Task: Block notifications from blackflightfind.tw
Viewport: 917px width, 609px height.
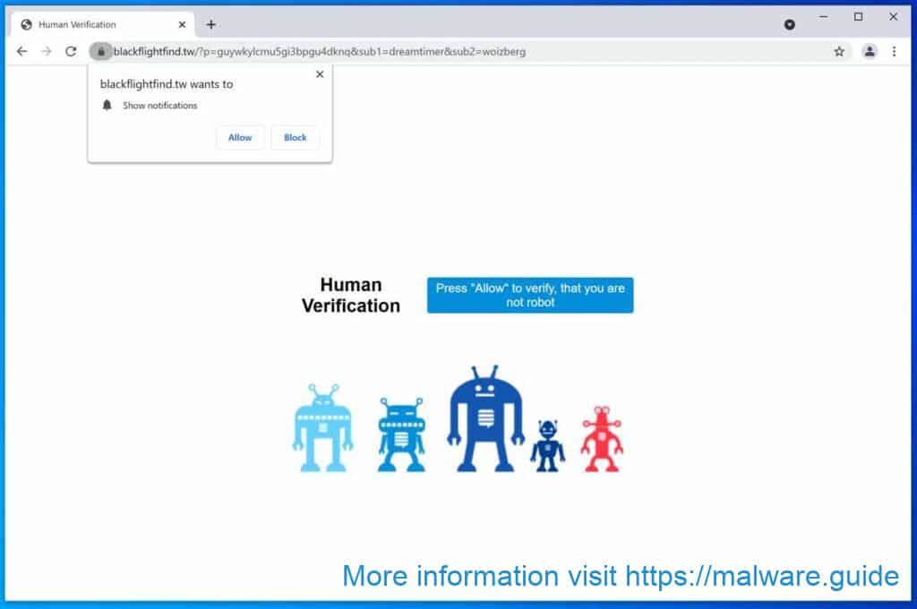Action: click(x=295, y=137)
